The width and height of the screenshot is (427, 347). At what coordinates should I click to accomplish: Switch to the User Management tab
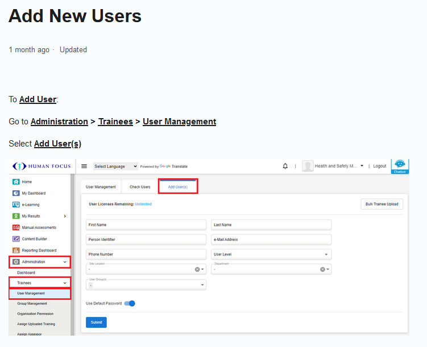[x=101, y=187]
